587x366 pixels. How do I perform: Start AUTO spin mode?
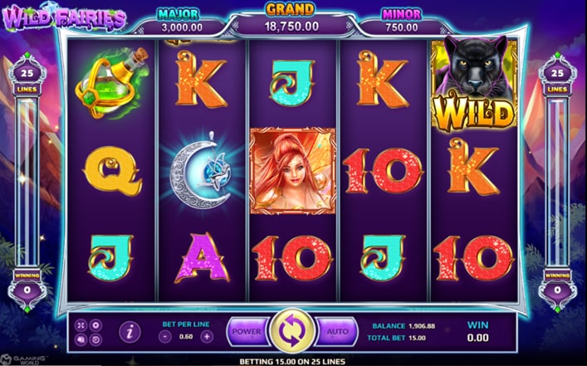click(x=337, y=332)
